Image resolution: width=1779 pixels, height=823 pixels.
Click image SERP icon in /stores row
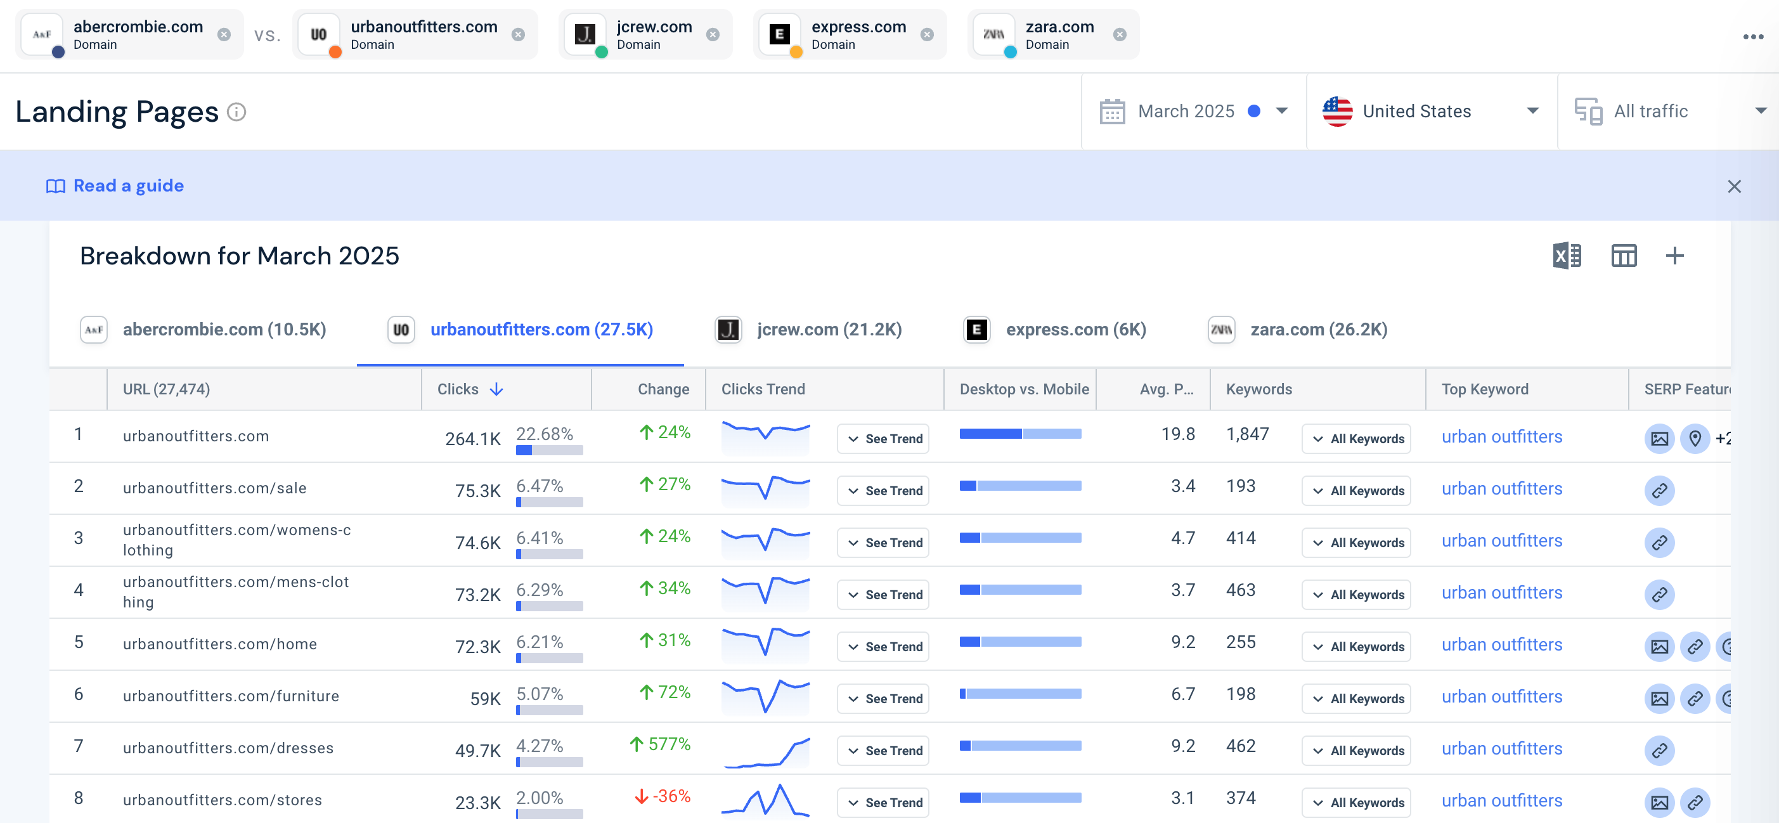point(1660,803)
